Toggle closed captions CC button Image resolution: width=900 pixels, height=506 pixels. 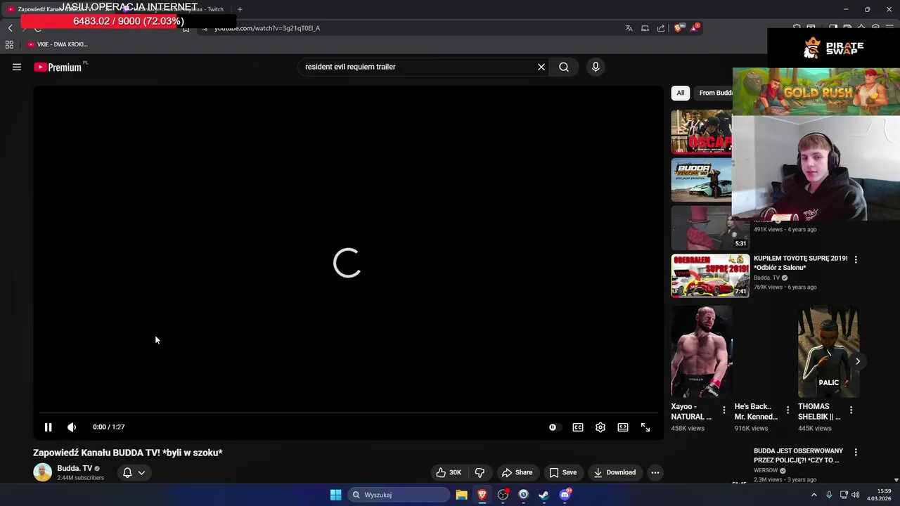[x=578, y=427]
